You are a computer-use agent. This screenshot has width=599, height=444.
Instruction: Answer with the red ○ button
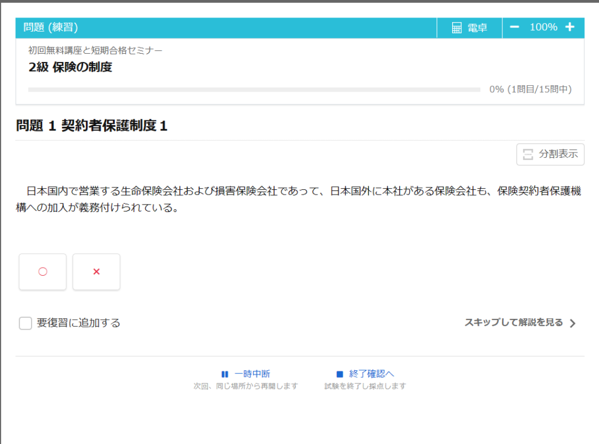tap(43, 272)
